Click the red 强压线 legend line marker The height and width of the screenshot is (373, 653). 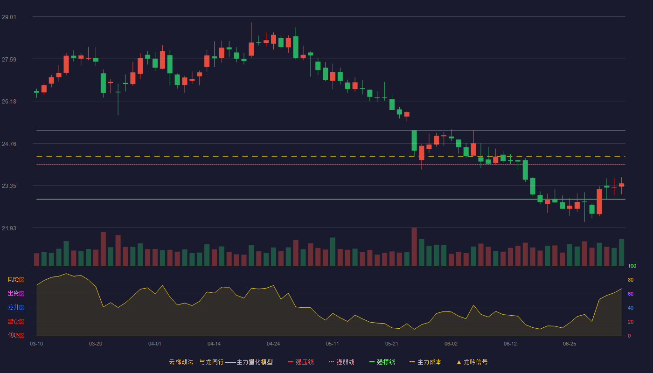[x=291, y=362]
